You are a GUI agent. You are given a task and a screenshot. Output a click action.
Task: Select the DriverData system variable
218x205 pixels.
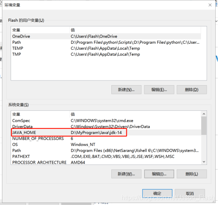coord(106,127)
